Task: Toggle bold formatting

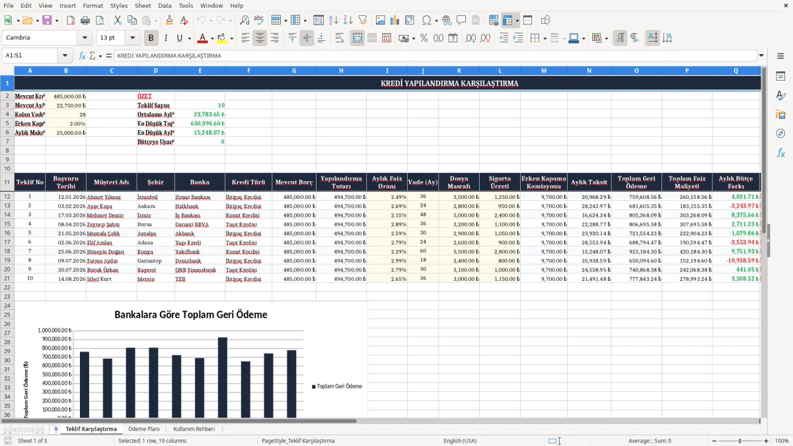Action: point(151,38)
